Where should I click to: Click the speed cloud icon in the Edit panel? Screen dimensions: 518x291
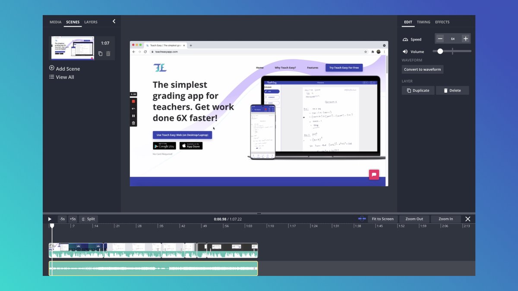405,39
